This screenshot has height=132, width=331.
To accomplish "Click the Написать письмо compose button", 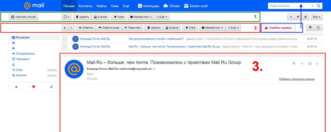I will coord(24,17).
